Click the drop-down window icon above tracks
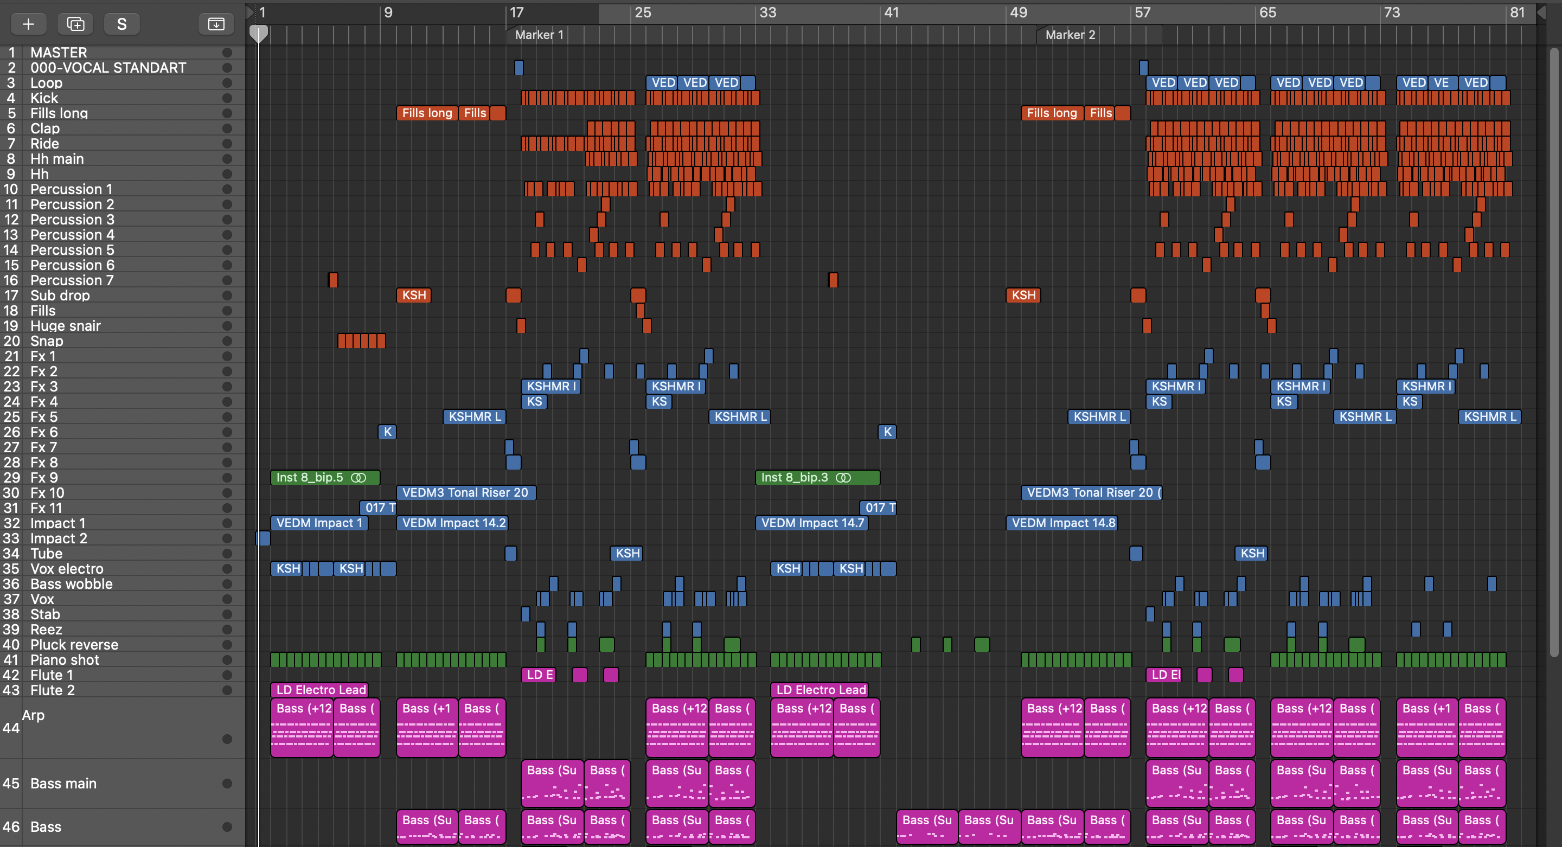This screenshot has width=1562, height=847. 216,24
